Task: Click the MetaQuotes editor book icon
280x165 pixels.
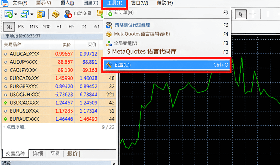Action: pos(109,34)
